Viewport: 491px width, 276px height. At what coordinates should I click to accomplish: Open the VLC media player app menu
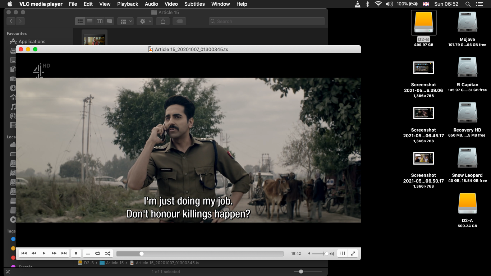[41, 4]
